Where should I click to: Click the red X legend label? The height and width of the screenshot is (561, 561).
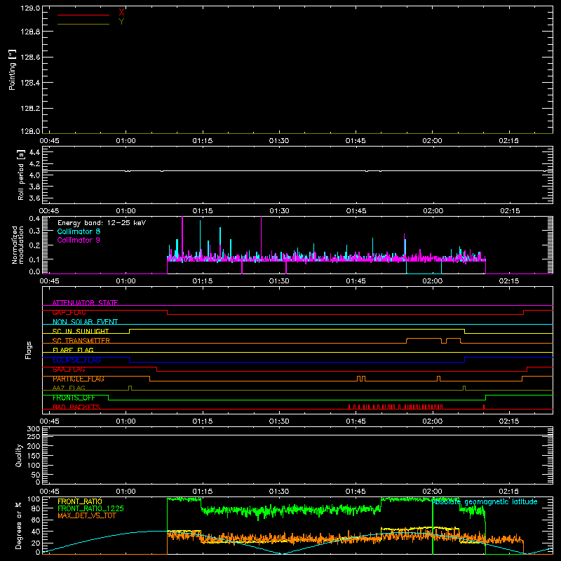point(121,13)
